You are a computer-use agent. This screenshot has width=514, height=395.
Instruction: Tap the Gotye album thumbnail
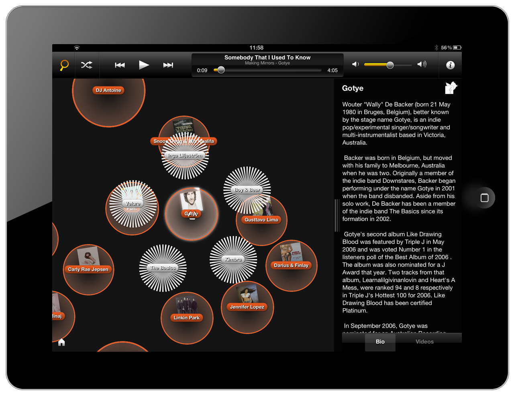[x=192, y=200]
